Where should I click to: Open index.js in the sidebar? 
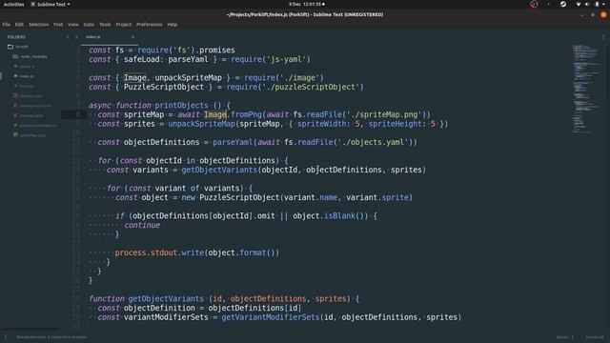click(27, 76)
